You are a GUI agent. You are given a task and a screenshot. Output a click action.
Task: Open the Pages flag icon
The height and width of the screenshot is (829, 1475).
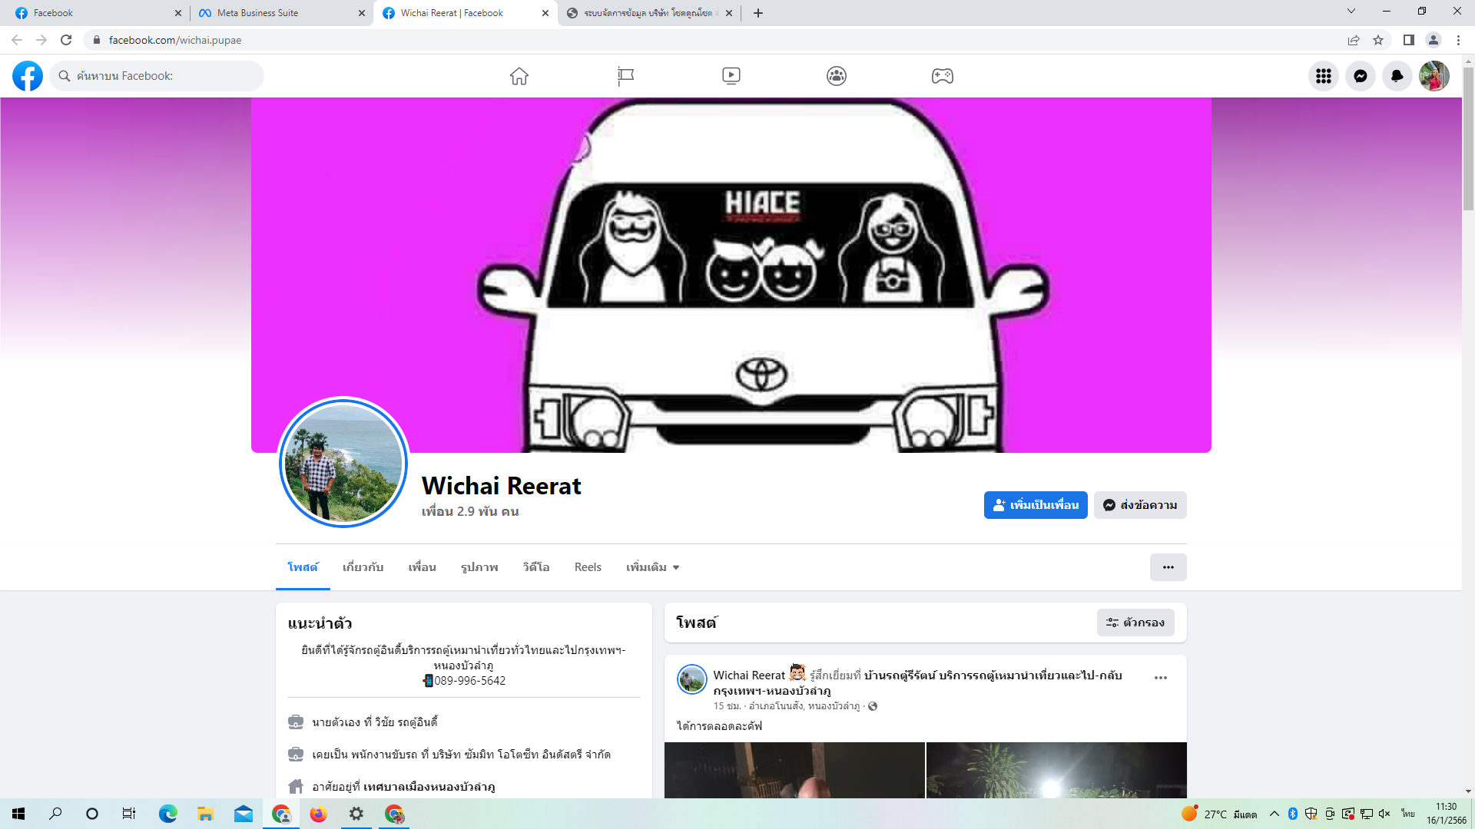(625, 76)
